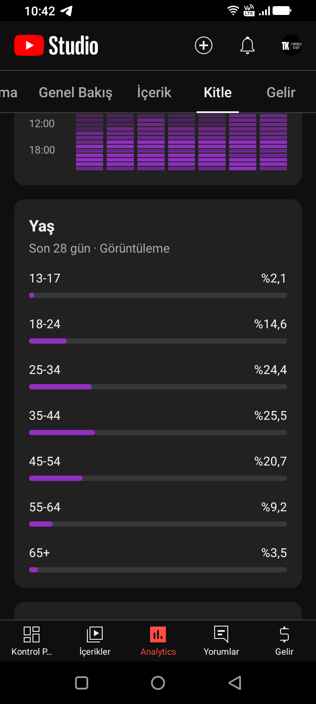Screen dimensions: 316x704
Task: Tap the 35-44 age progress bar
Action: point(158,433)
